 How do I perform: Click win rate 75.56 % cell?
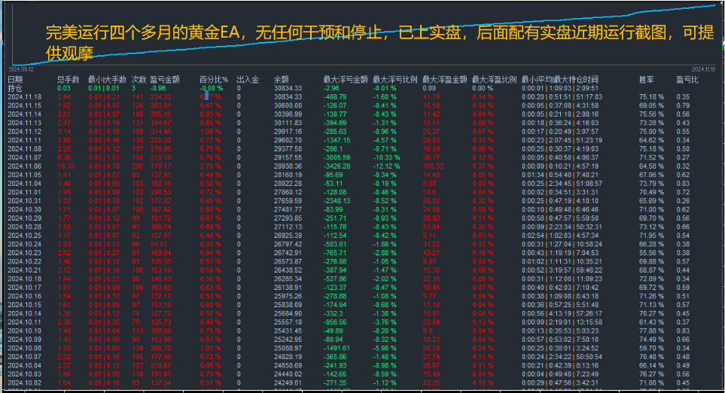point(651,114)
